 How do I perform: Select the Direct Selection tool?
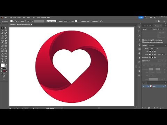point(6,28)
